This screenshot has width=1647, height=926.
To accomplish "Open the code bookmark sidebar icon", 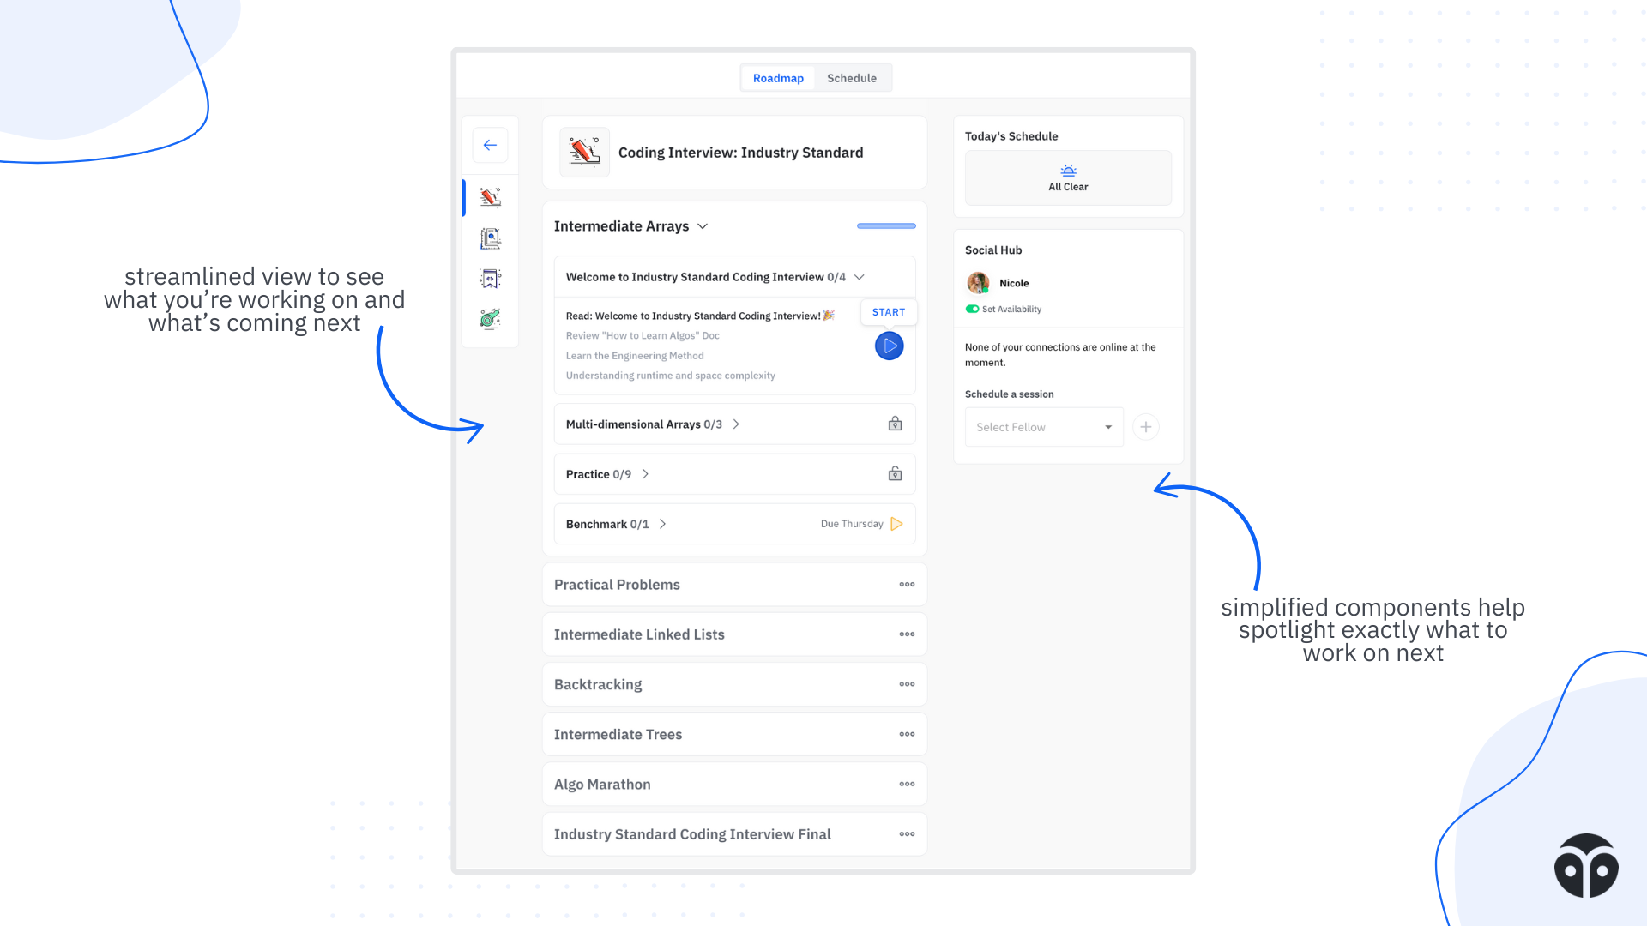I will point(490,279).
